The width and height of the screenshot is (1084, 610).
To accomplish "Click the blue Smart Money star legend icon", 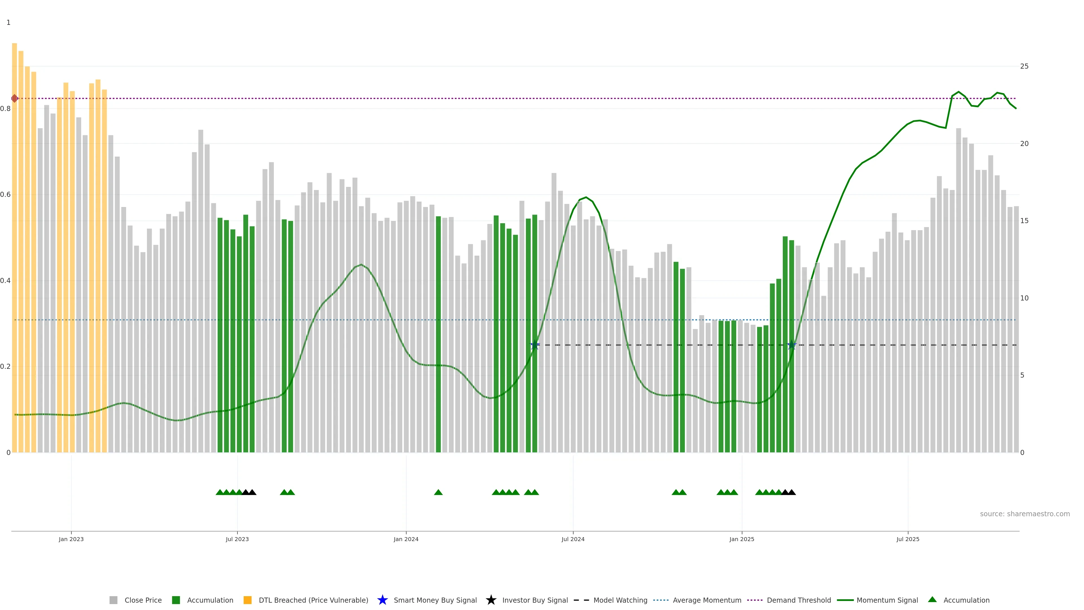I will point(382,600).
